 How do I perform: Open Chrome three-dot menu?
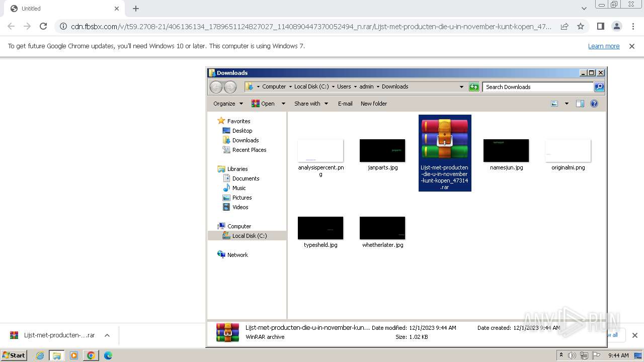pos(633,26)
